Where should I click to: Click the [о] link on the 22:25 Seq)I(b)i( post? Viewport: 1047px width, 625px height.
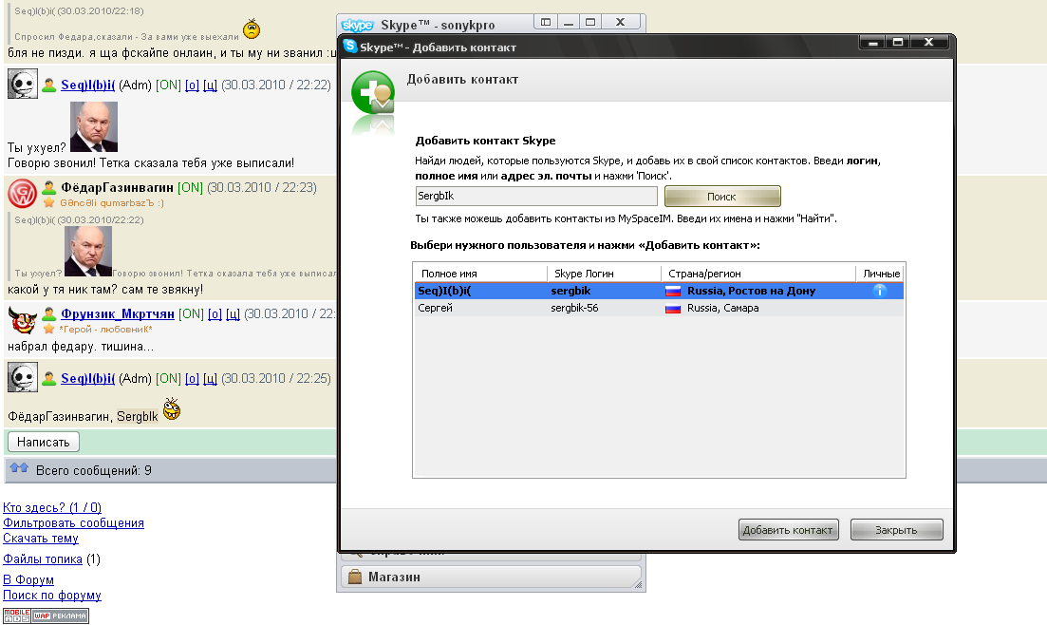[x=192, y=378]
